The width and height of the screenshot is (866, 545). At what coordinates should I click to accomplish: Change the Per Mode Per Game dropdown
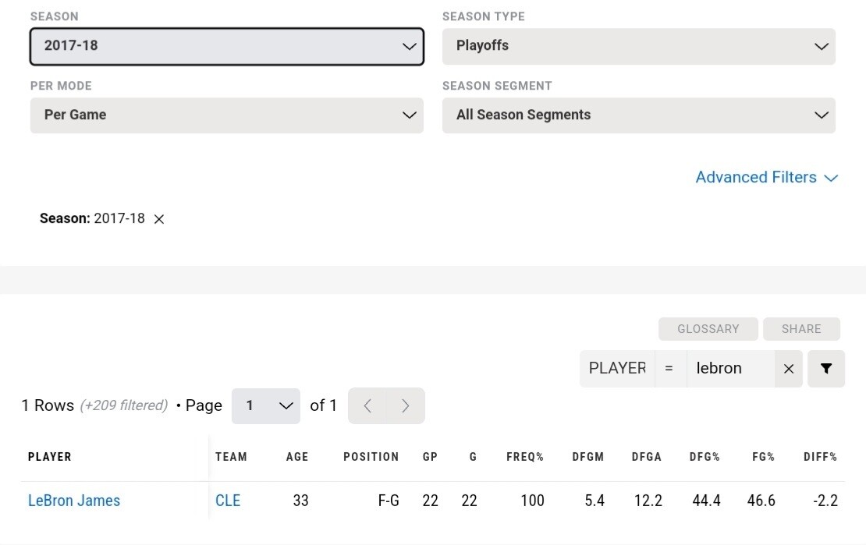point(226,115)
